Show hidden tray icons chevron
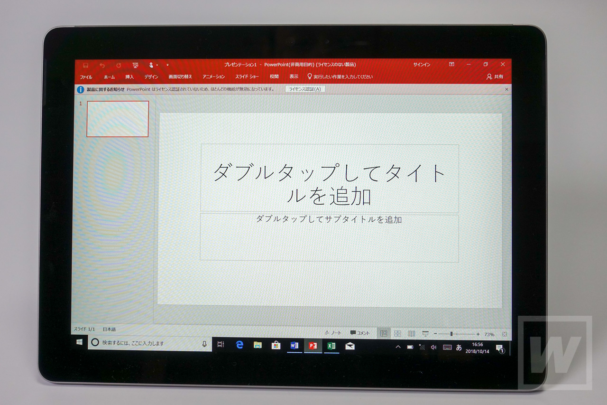 pyautogui.click(x=398, y=347)
